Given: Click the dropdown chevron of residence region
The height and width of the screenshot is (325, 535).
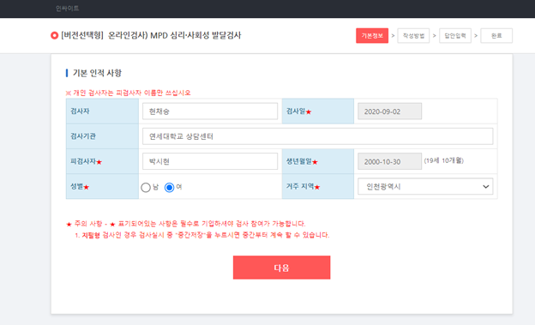Looking at the screenshot, I should tap(485, 186).
